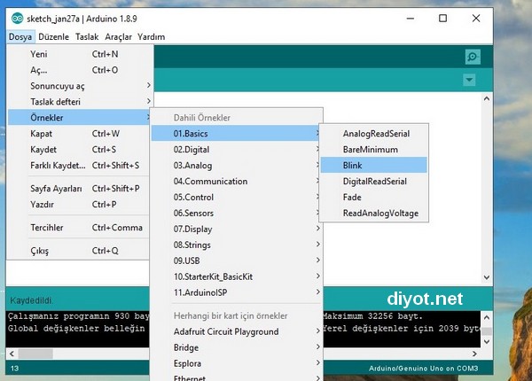Click the Arduino logo in title bar
Image resolution: width=532 pixels, height=381 pixels.
click(x=18, y=19)
